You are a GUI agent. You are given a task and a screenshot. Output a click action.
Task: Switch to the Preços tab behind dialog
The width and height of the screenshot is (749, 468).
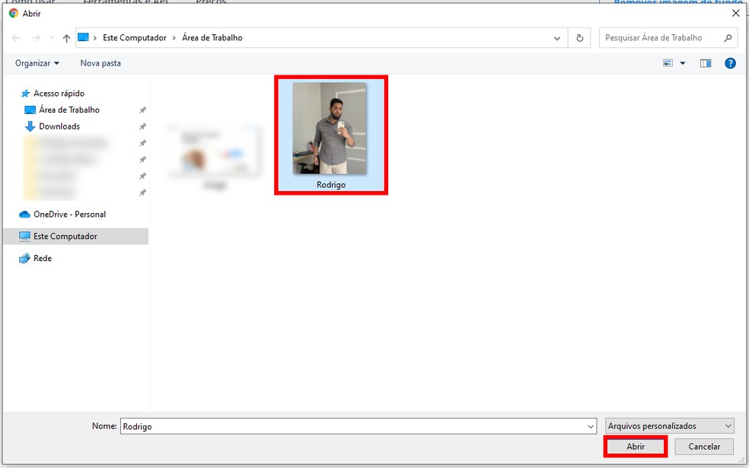click(212, 2)
